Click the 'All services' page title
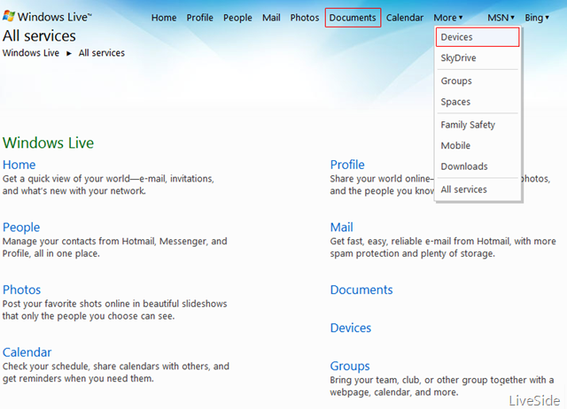This screenshot has height=409, width=567. (x=39, y=36)
